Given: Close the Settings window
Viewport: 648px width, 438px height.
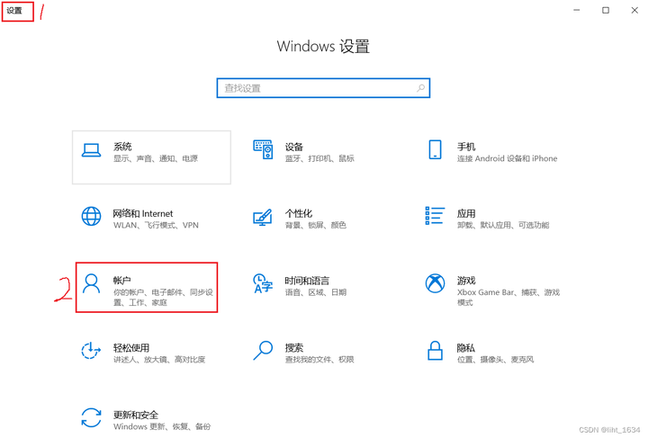Looking at the screenshot, I should click(x=634, y=10).
